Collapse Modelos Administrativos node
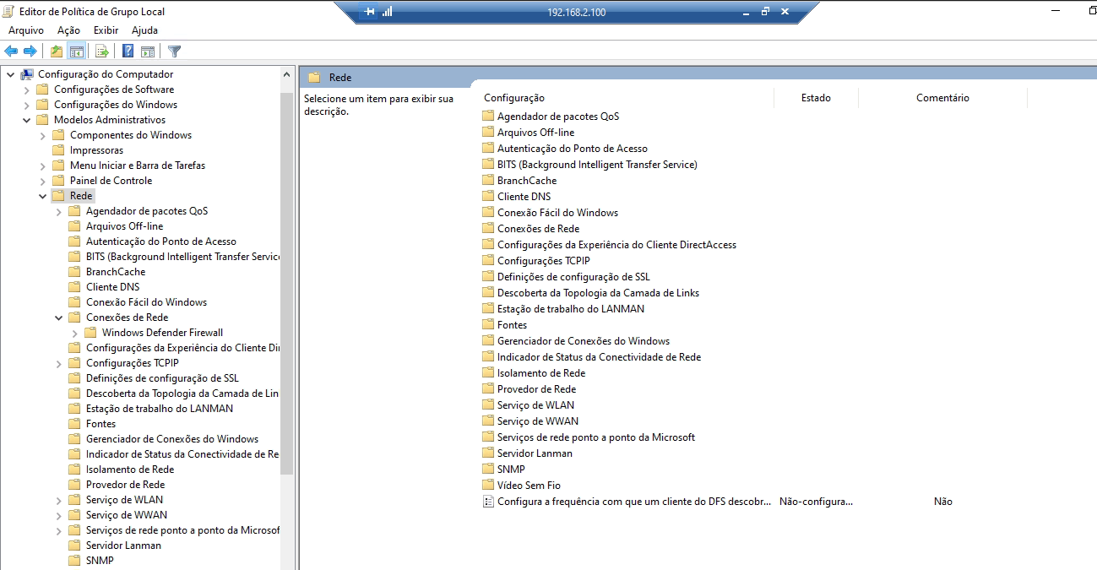This screenshot has width=1097, height=570. [26, 120]
